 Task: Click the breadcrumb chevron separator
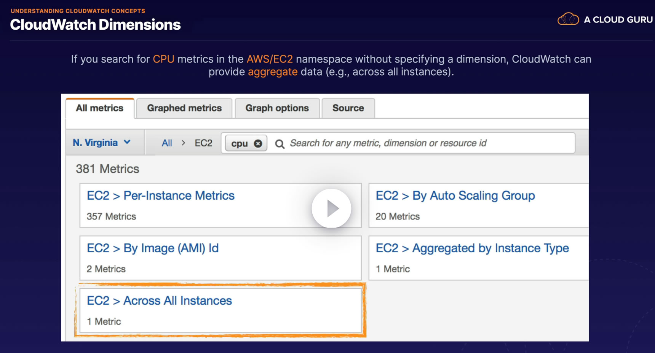click(184, 143)
